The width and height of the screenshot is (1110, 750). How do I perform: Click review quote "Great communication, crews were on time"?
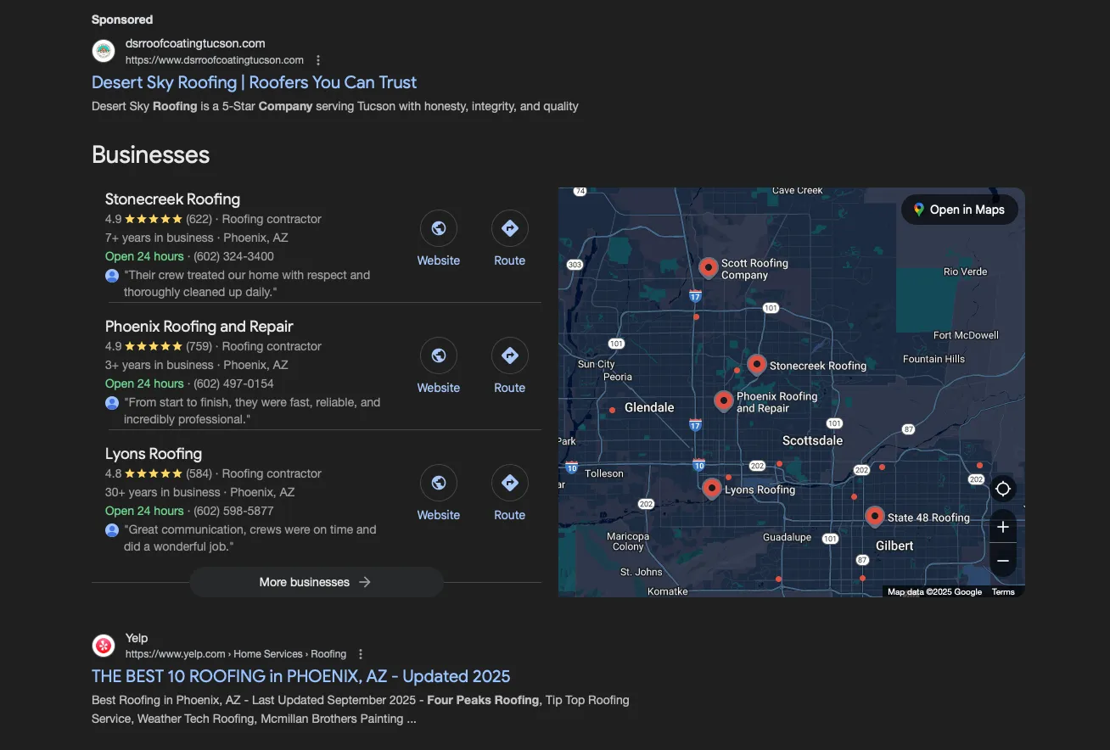pos(250,538)
